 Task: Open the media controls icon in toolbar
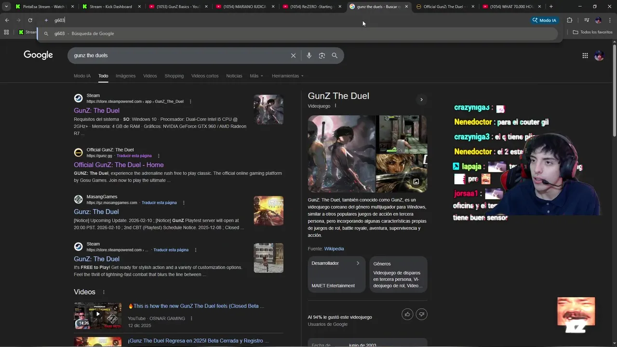pyautogui.click(x=587, y=20)
